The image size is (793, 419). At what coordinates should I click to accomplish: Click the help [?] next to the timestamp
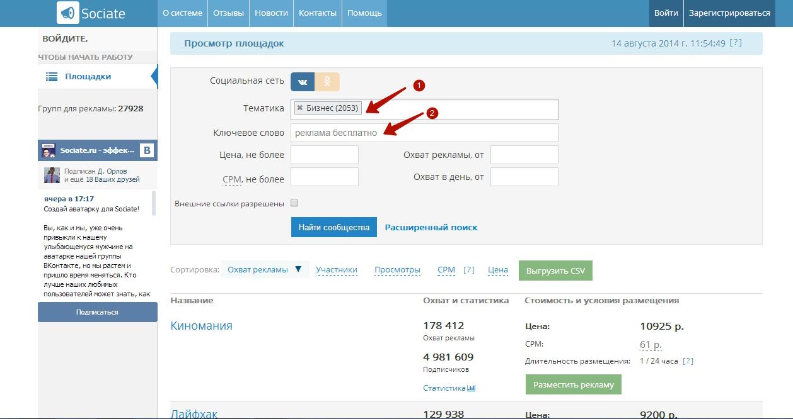pos(736,43)
